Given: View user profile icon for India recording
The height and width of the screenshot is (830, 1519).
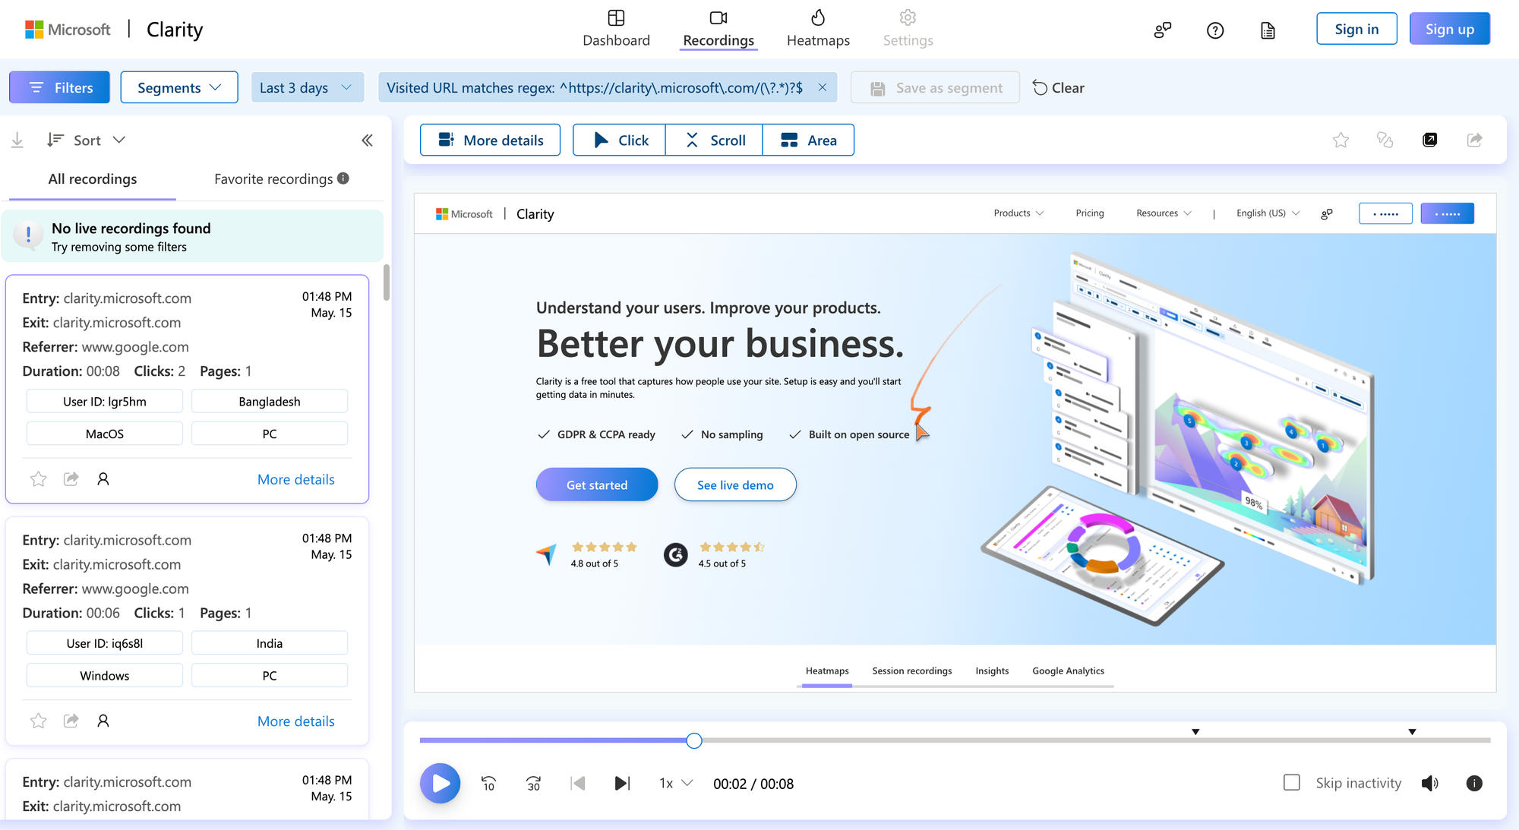Looking at the screenshot, I should click(103, 721).
